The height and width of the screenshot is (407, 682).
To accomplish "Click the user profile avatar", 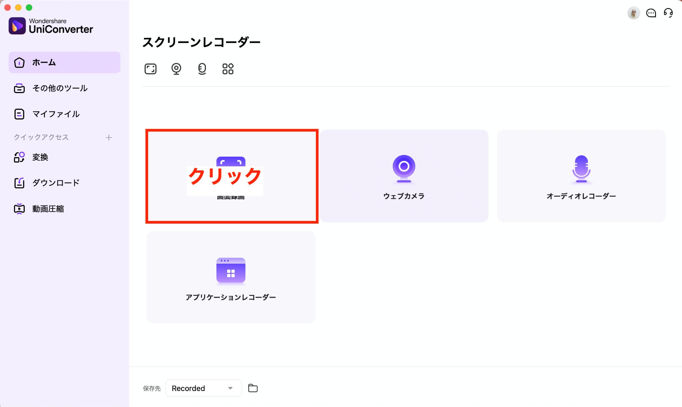I will point(634,13).
